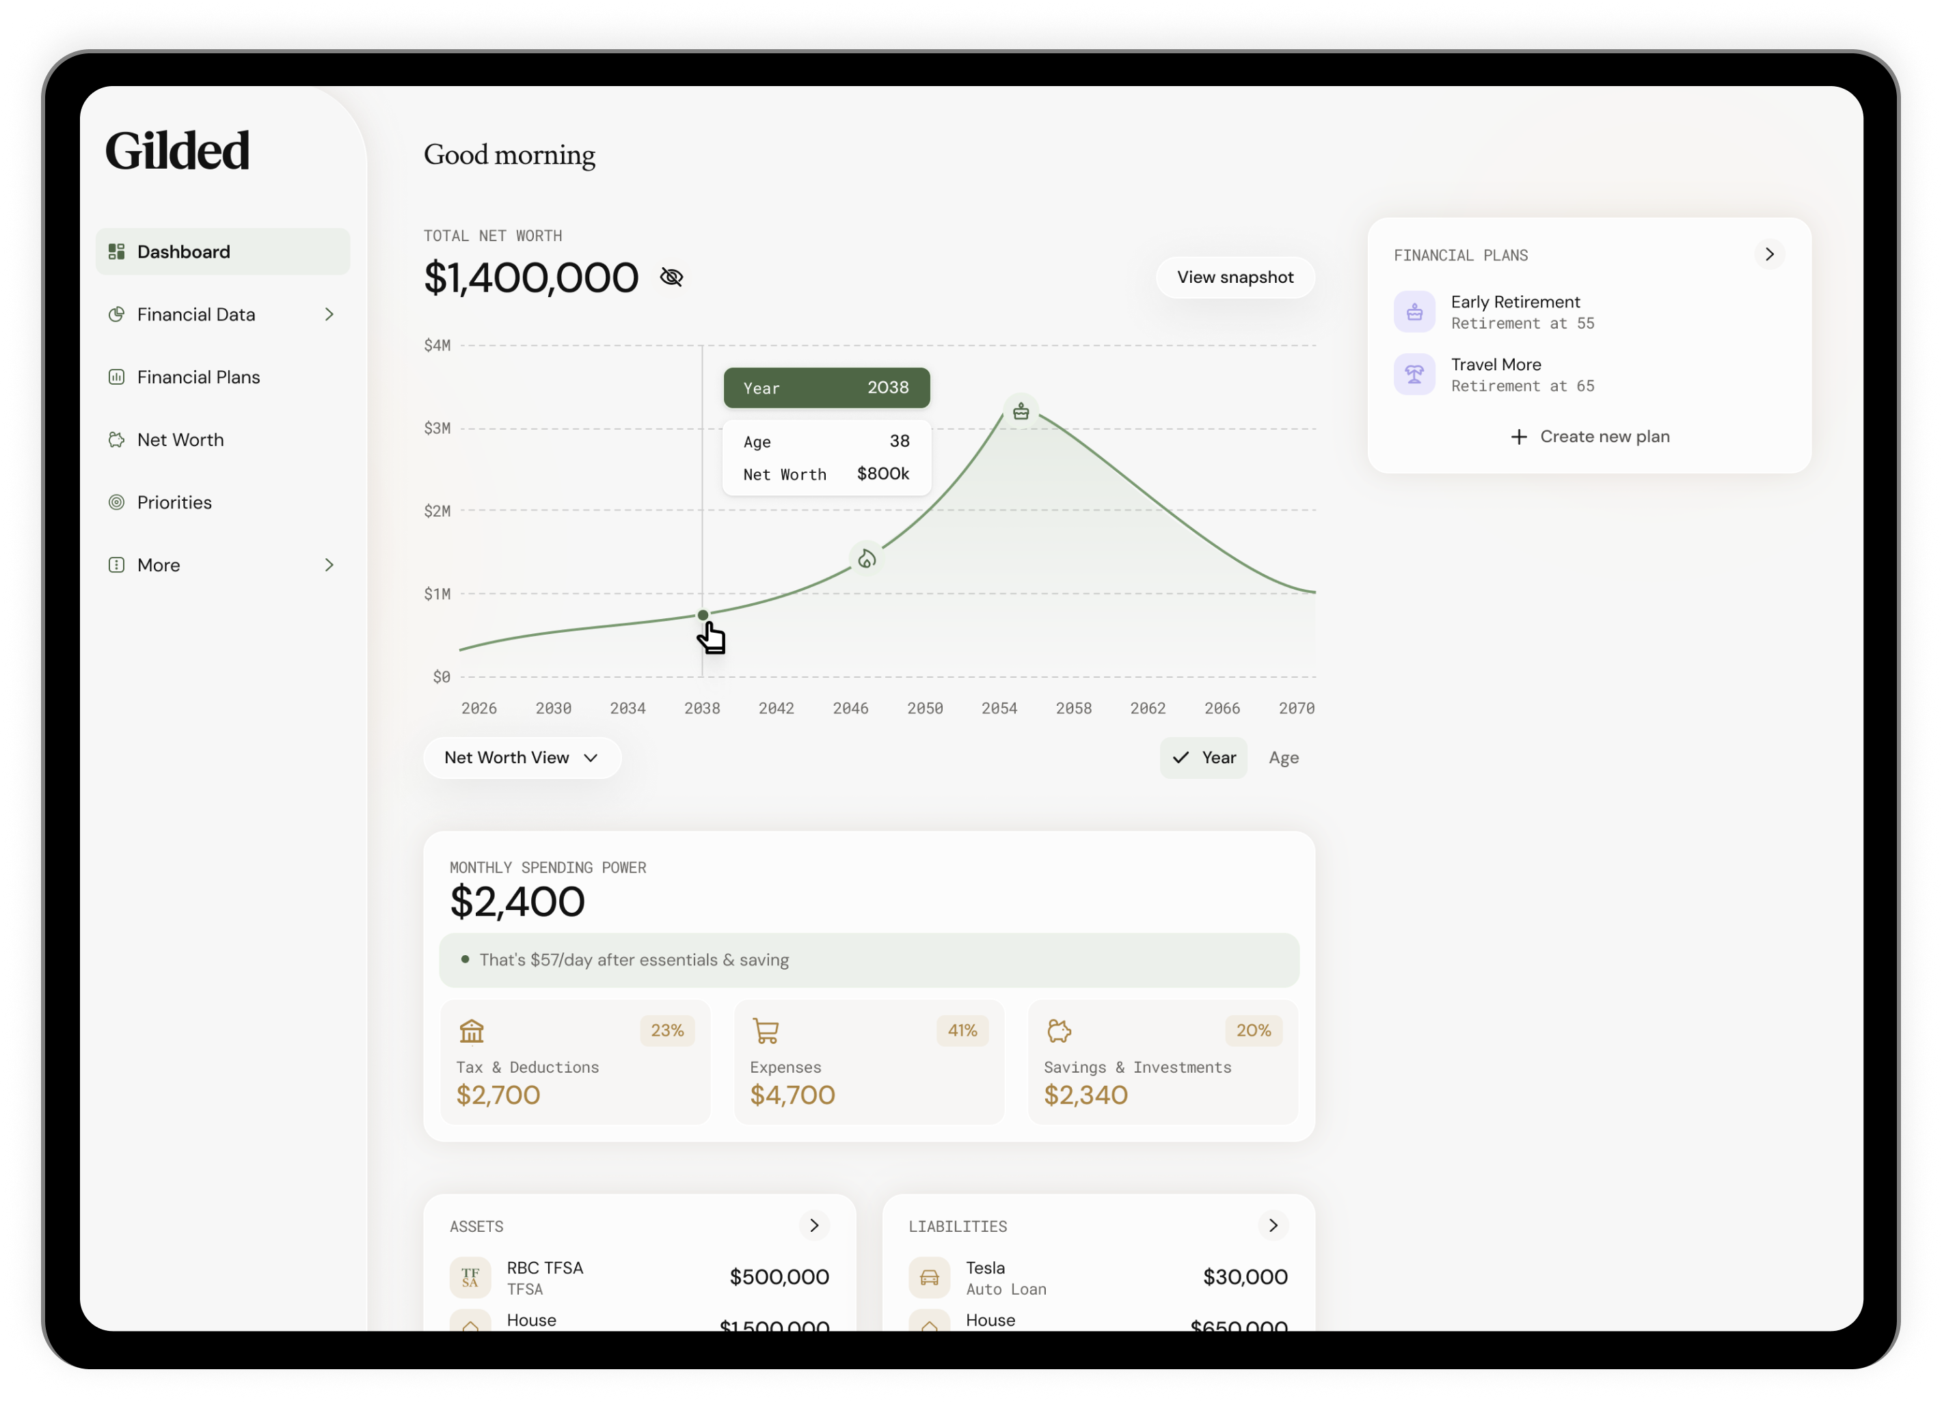
Task: Click the Net Worth piggy bank icon
Action: tap(116, 439)
